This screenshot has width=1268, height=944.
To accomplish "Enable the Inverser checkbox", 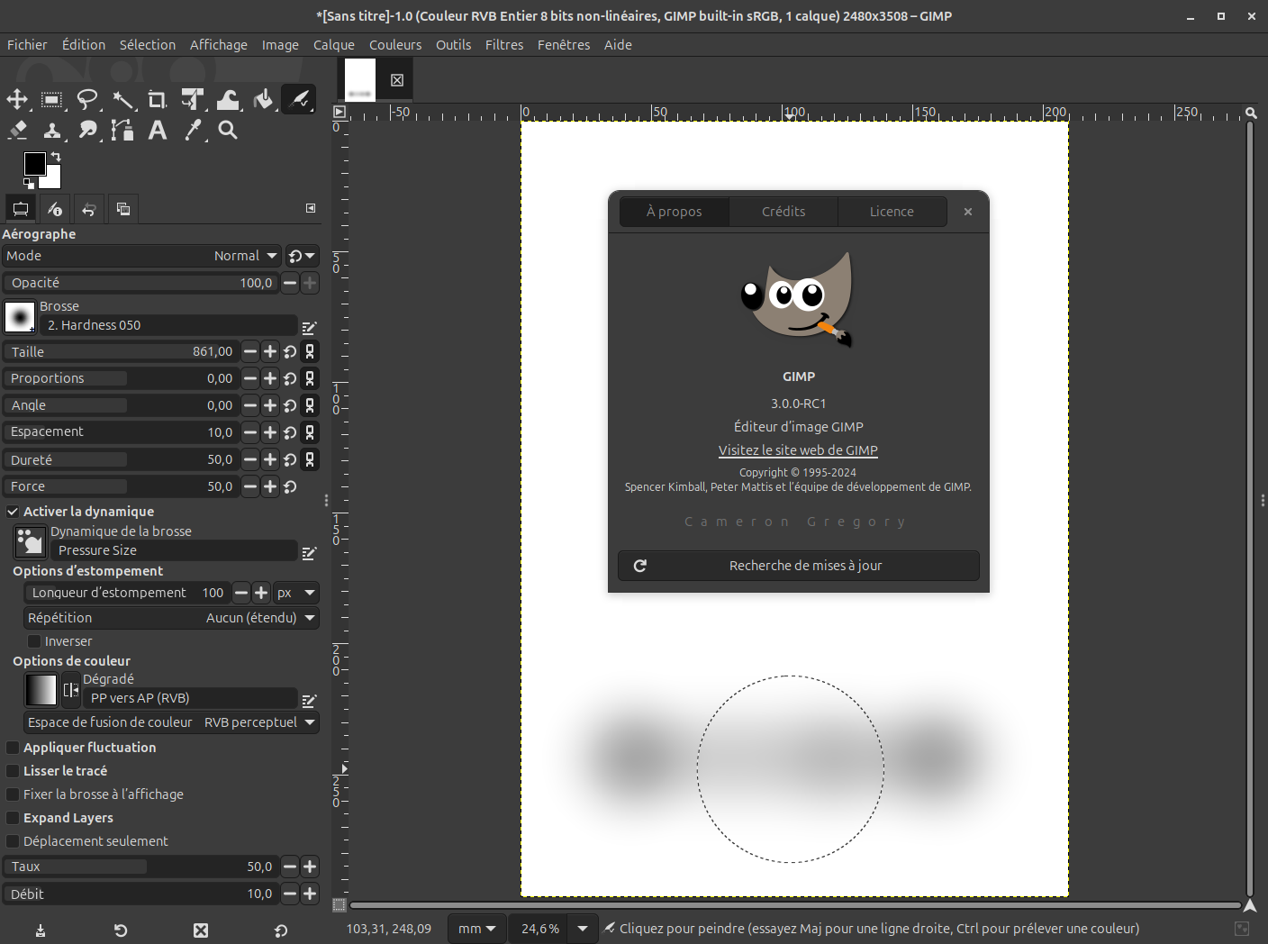I will pos(34,641).
